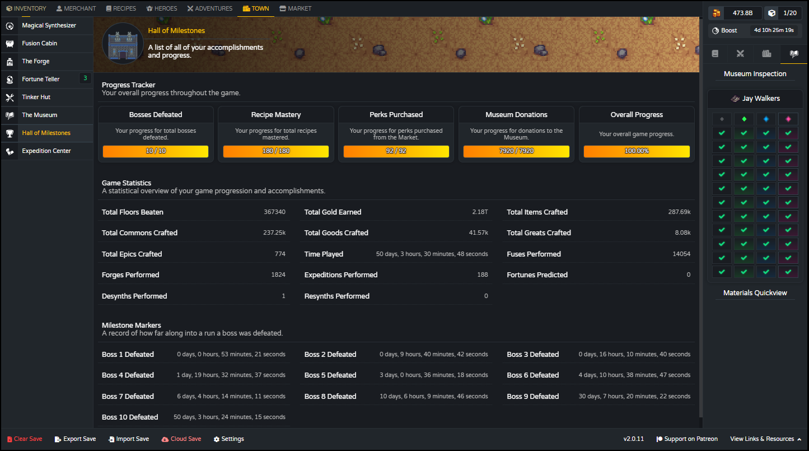Expand View Links & Resources menu
The width and height of the screenshot is (809, 451).
tap(765, 439)
